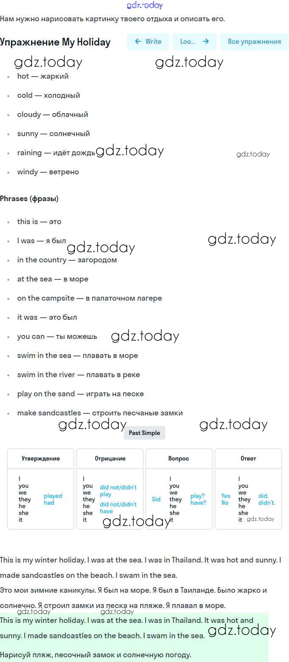The width and height of the screenshot is (289, 662).
Task: Select the Утверждение table header
Action: 41,458
